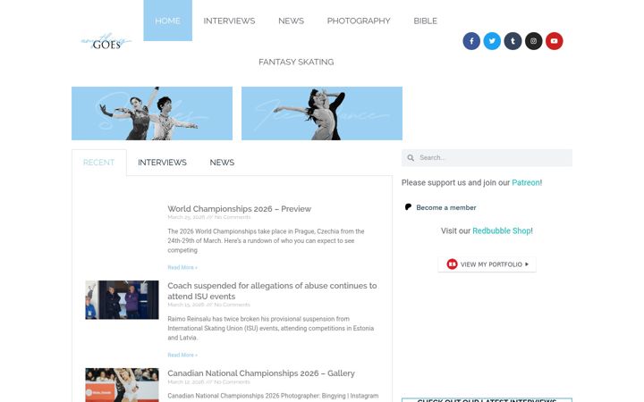Image resolution: width=644 pixels, height=402 pixels.
Task: Click the coach suspension article thumbnail
Action: 122,300
